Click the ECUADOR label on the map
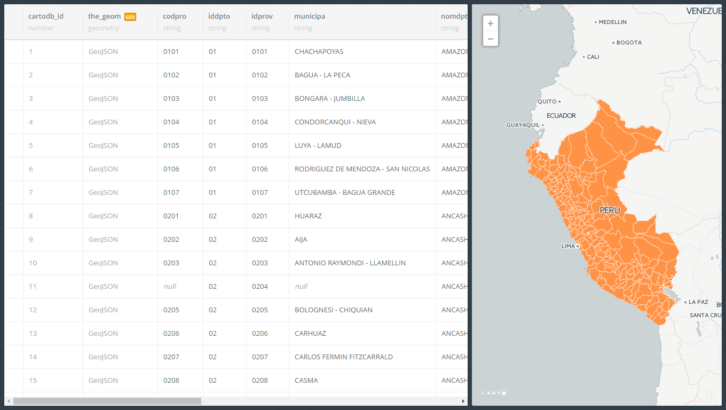Image resolution: width=726 pixels, height=410 pixels. pyautogui.click(x=561, y=115)
